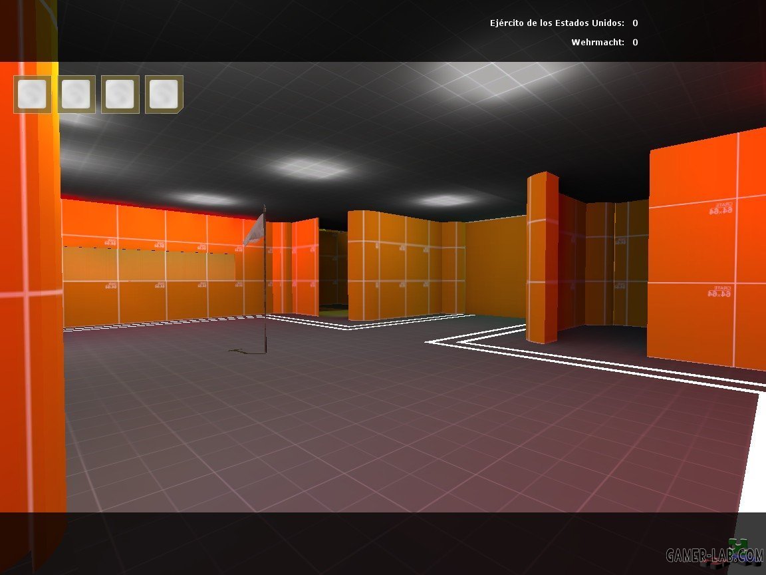
Task: Open the GAMER-LAB.COM watermark link
Action: (713, 556)
